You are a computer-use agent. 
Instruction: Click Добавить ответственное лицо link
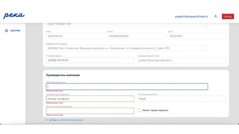tap(66, 120)
